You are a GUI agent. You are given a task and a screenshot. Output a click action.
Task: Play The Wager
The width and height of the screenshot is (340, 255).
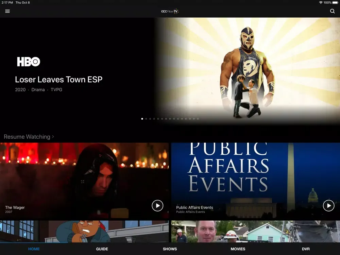tap(157, 206)
